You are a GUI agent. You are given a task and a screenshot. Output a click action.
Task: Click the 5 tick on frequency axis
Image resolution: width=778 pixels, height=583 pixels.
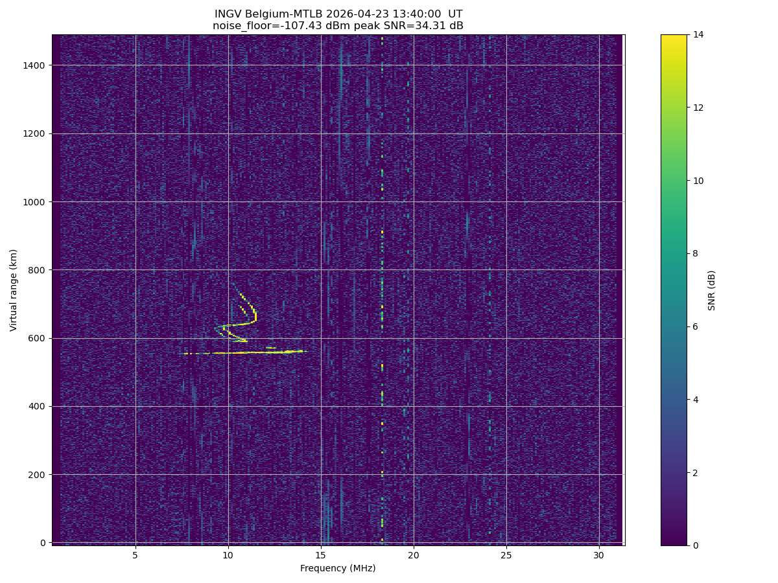136,555
